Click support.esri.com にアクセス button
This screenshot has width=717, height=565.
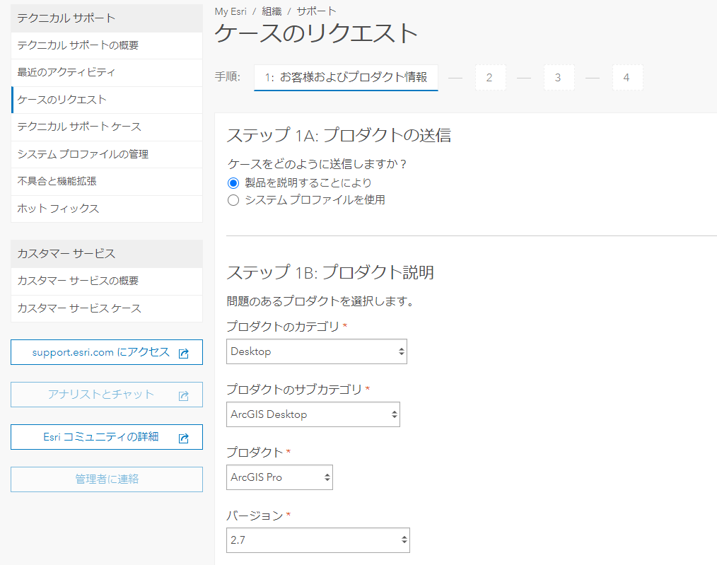tap(107, 352)
